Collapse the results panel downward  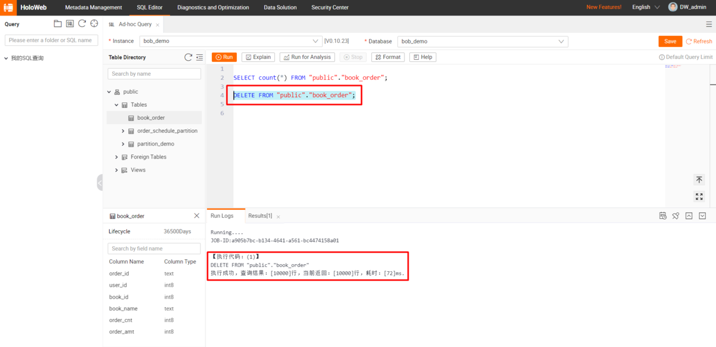[702, 216]
